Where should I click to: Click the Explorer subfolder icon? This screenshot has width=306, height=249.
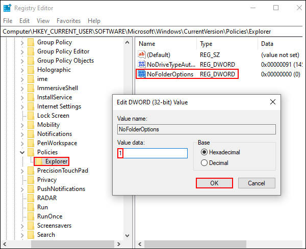(x=39, y=161)
